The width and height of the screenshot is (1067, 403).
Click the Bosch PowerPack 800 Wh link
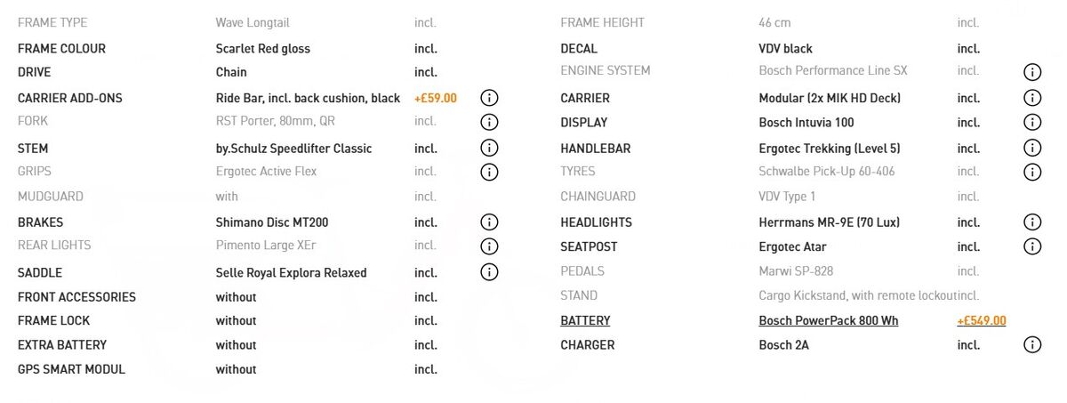pos(829,320)
